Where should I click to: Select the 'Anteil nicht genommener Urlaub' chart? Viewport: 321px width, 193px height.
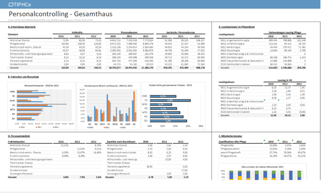pyautogui.click(x=173, y=106)
